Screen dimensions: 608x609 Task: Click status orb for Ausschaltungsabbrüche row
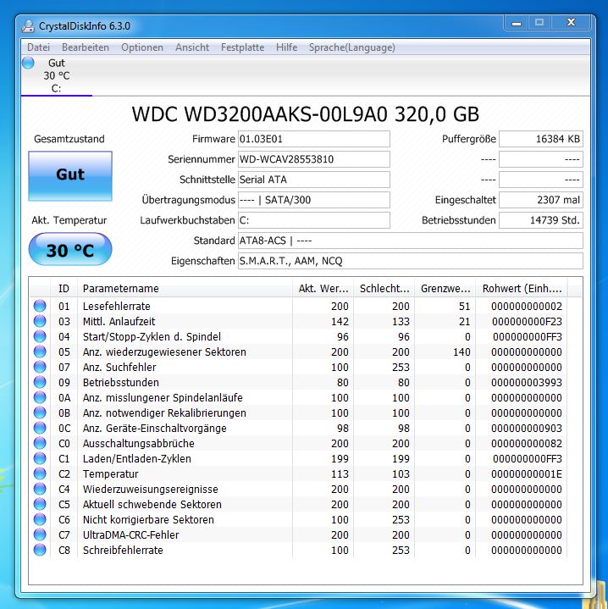pyautogui.click(x=40, y=443)
